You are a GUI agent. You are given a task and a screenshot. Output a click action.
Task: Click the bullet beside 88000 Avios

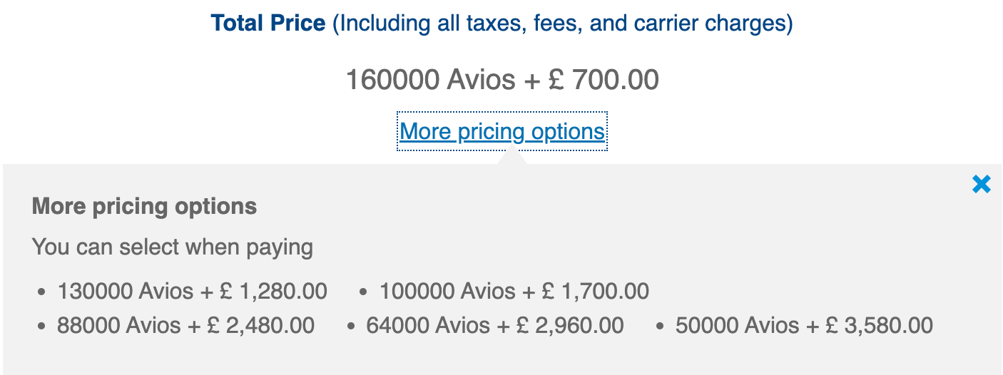[x=42, y=327]
